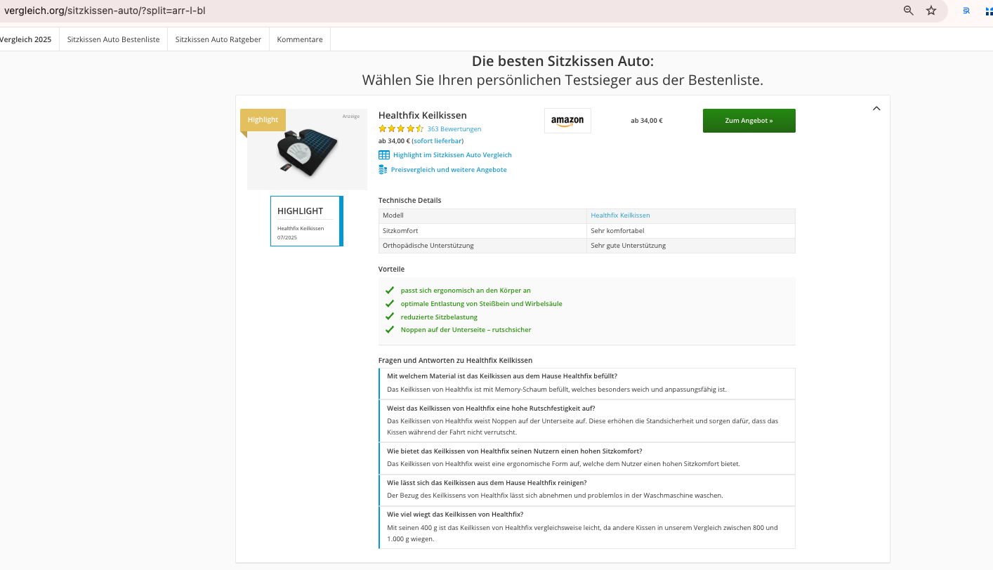Click the green Zum Angebot button

(749, 121)
